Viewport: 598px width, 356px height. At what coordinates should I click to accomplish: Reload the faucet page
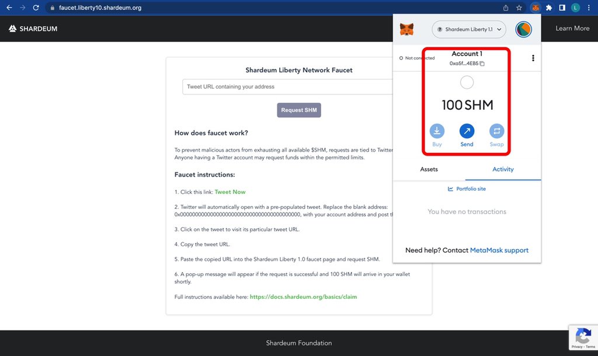pyautogui.click(x=36, y=8)
